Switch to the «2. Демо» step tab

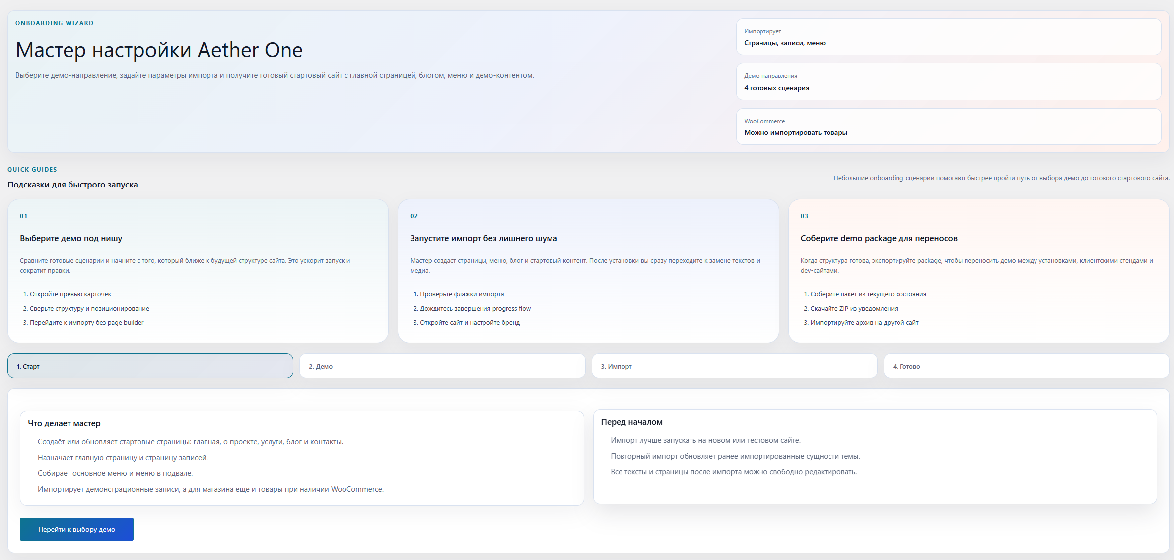(x=442, y=366)
